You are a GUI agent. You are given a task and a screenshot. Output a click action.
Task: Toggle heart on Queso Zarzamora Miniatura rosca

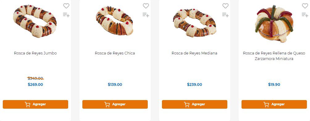(305, 6)
